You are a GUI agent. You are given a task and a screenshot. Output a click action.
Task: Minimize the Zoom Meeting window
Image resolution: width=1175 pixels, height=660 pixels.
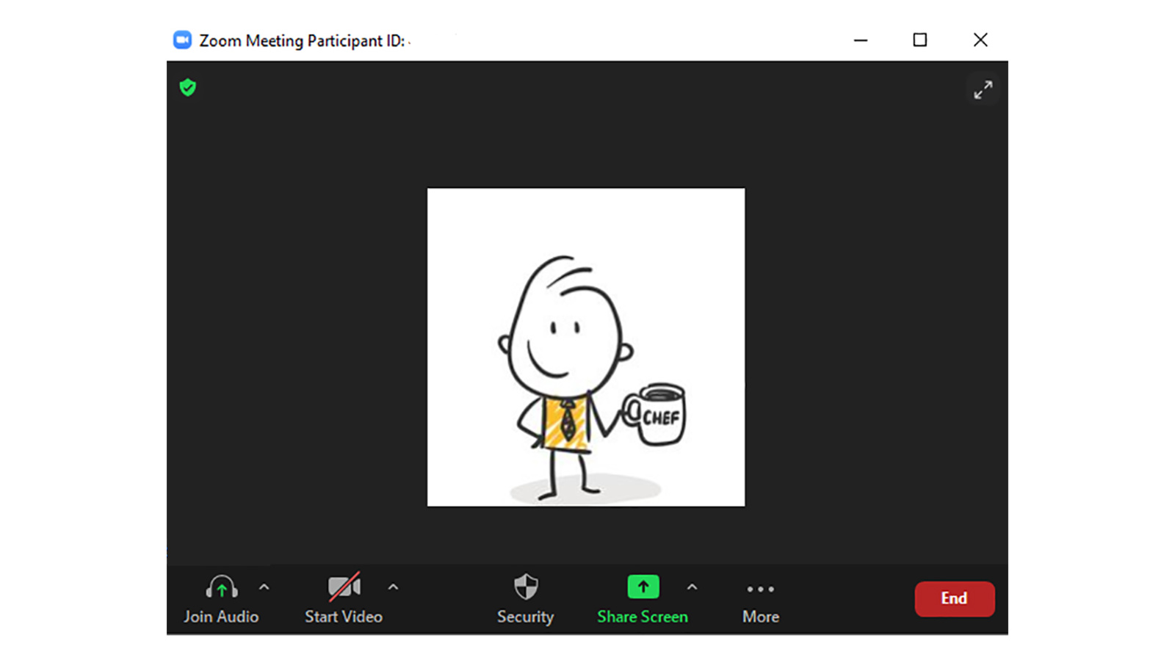[x=861, y=40]
